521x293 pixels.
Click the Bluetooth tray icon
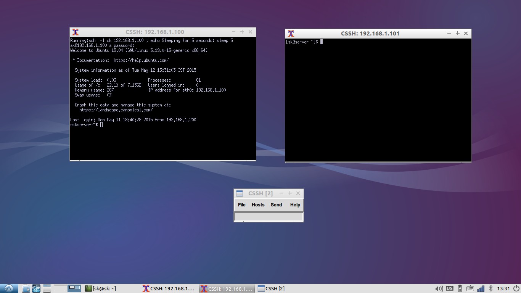point(491,288)
